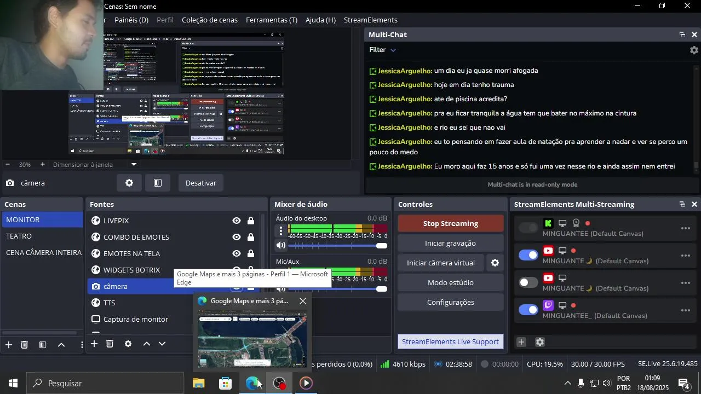The width and height of the screenshot is (701, 394).
Task: Click the Twitch icon for MINGUANTEE_
Action: [548, 305]
